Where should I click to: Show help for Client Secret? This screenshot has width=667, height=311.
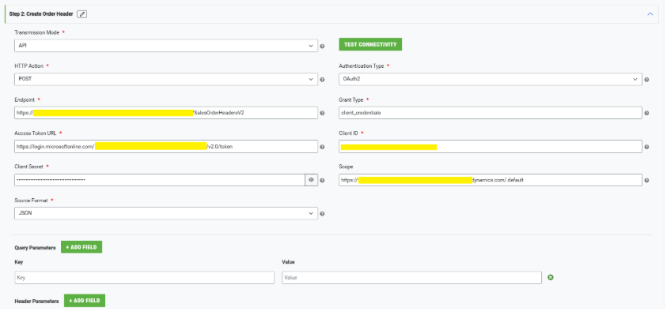click(x=323, y=180)
